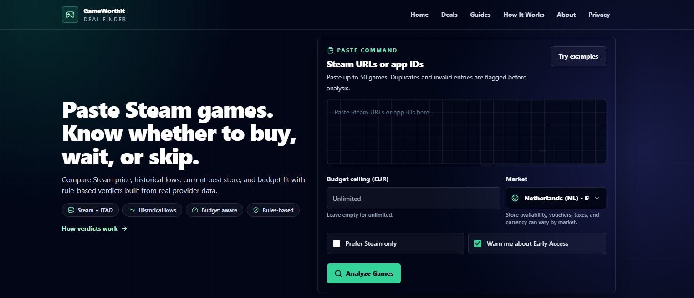Viewport: 694px width, 298px height.
Task: Click the Steam + ITAD chip
Action: (x=91, y=210)
